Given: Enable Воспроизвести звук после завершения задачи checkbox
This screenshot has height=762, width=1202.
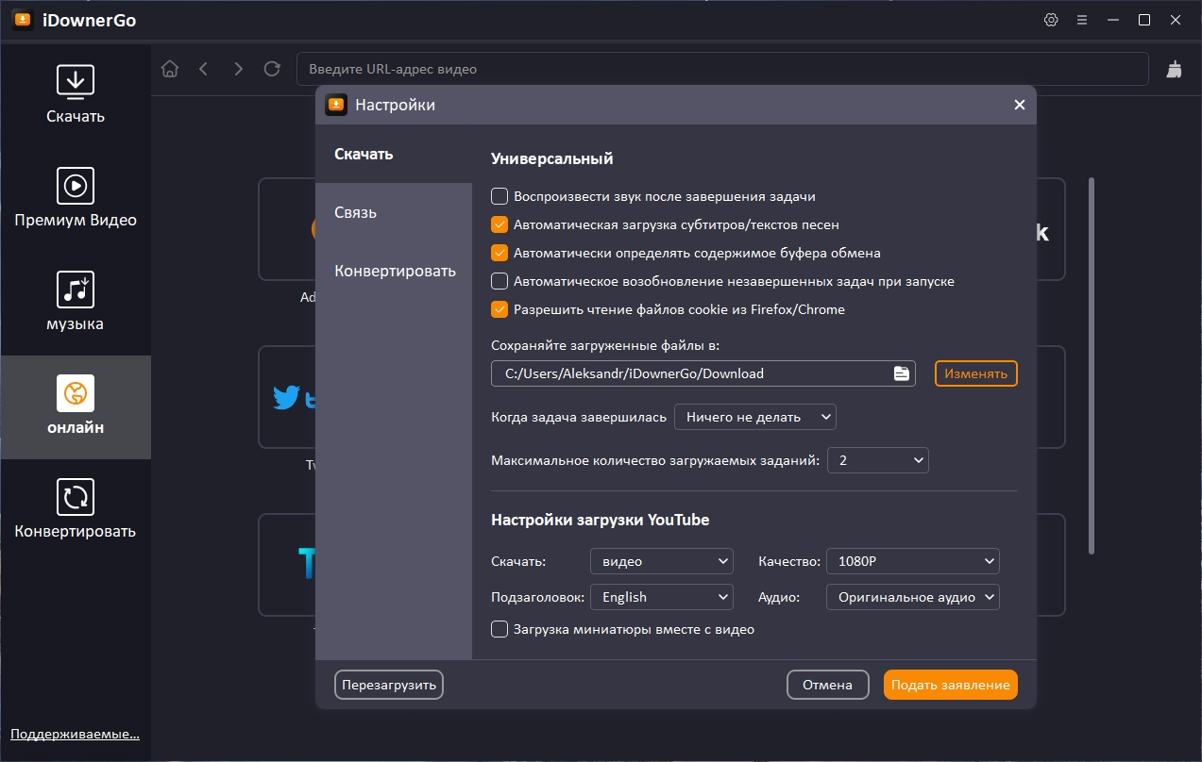Looking at the screenshot, I should pyautogui.click(x=499, y=197).
